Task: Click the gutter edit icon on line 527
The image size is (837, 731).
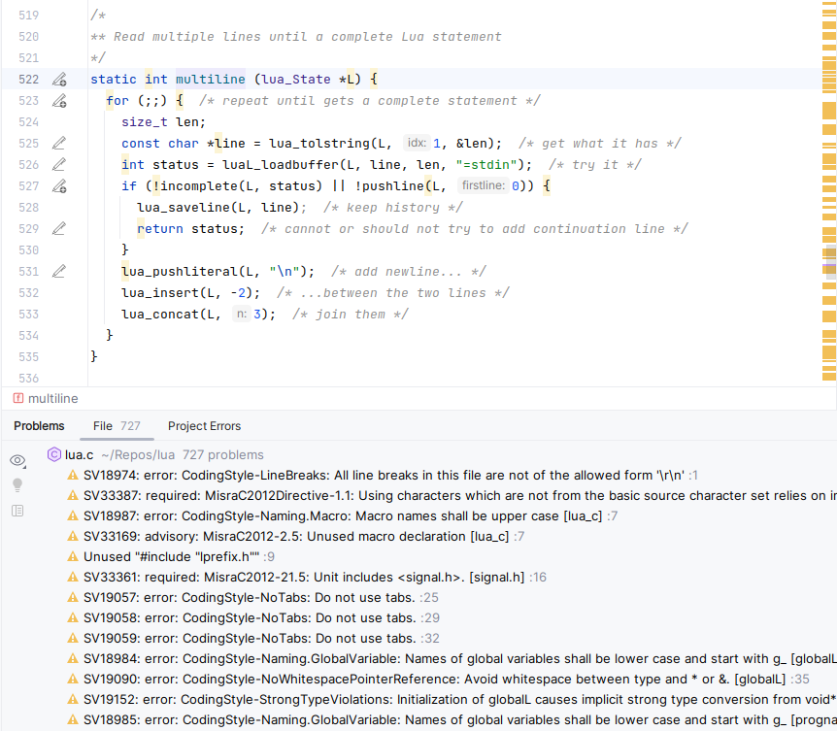Action: point(58,186)
